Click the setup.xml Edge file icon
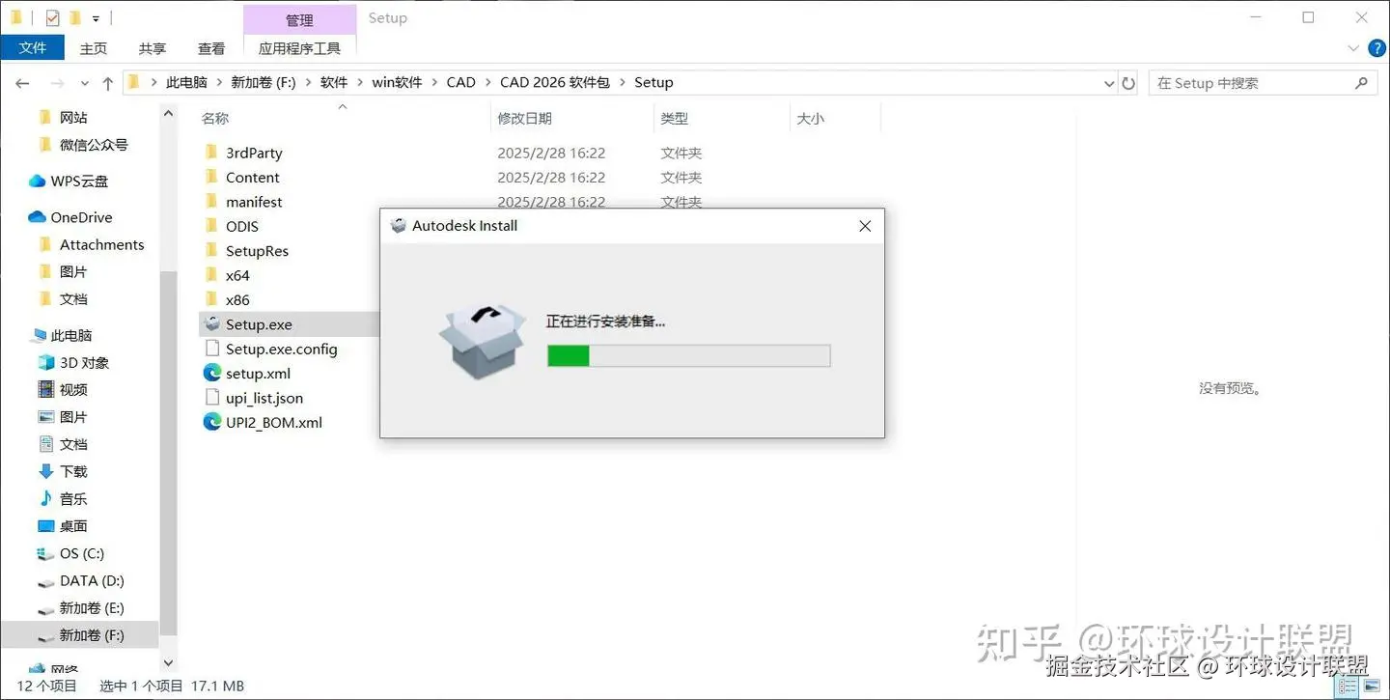 tap(212, 374)
